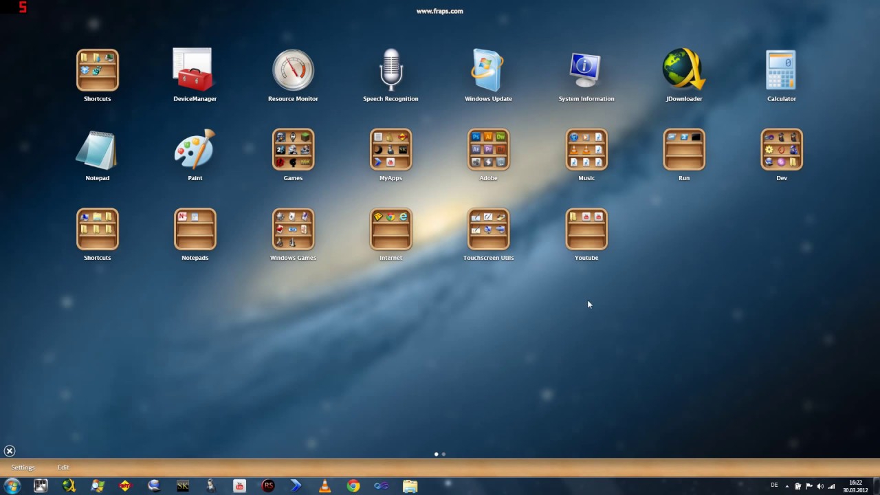Launch Notepad
The width and height of the screenshot is (880, 495).
97,149
